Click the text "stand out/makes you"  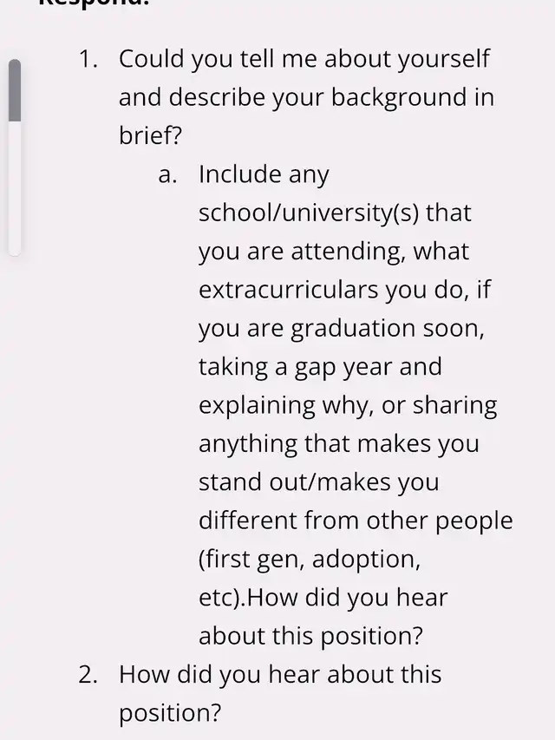318,483
